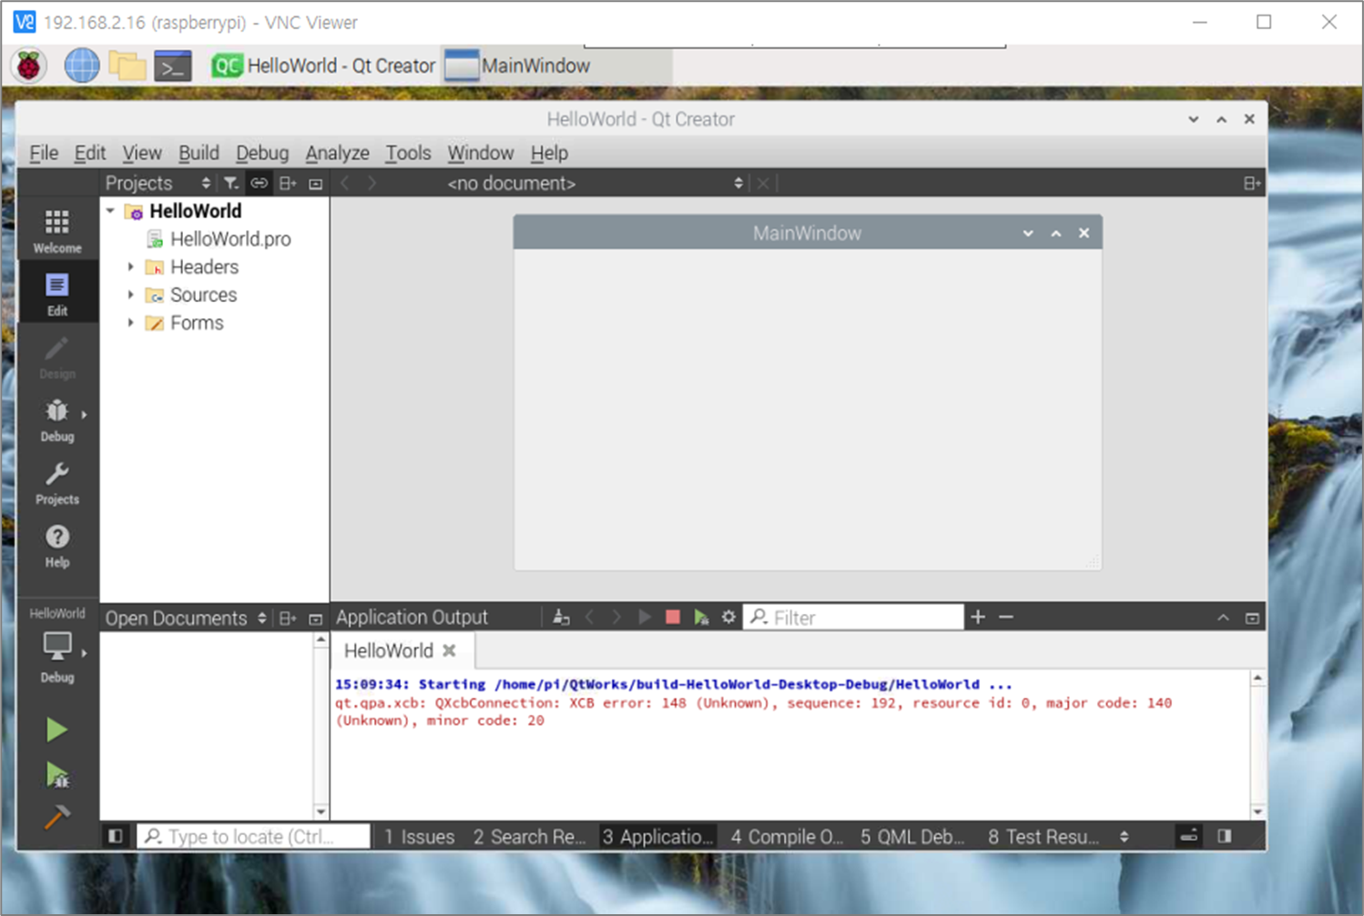Show the 2 Search Results pane
The width and height of the screenshot is (1364, 916).
pos(529,836)
